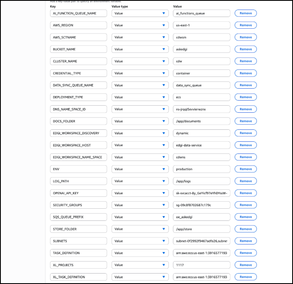Expand the TASK_DEFINITION value type selector
The image size is (293, 284).
coord(140,253)
